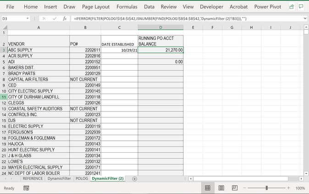The width and height of the screenshot is (309, 194).
Task: Click the Cancel formula X icon
Action: pyautogui.click(x=44, y=18)
